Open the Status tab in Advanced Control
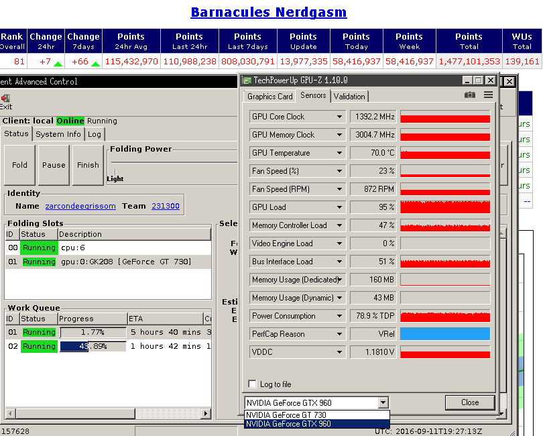 click(x=16, y=133)
